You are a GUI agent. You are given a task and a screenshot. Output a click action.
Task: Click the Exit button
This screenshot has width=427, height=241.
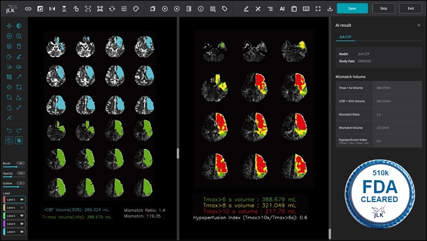(x=411, y=9)
